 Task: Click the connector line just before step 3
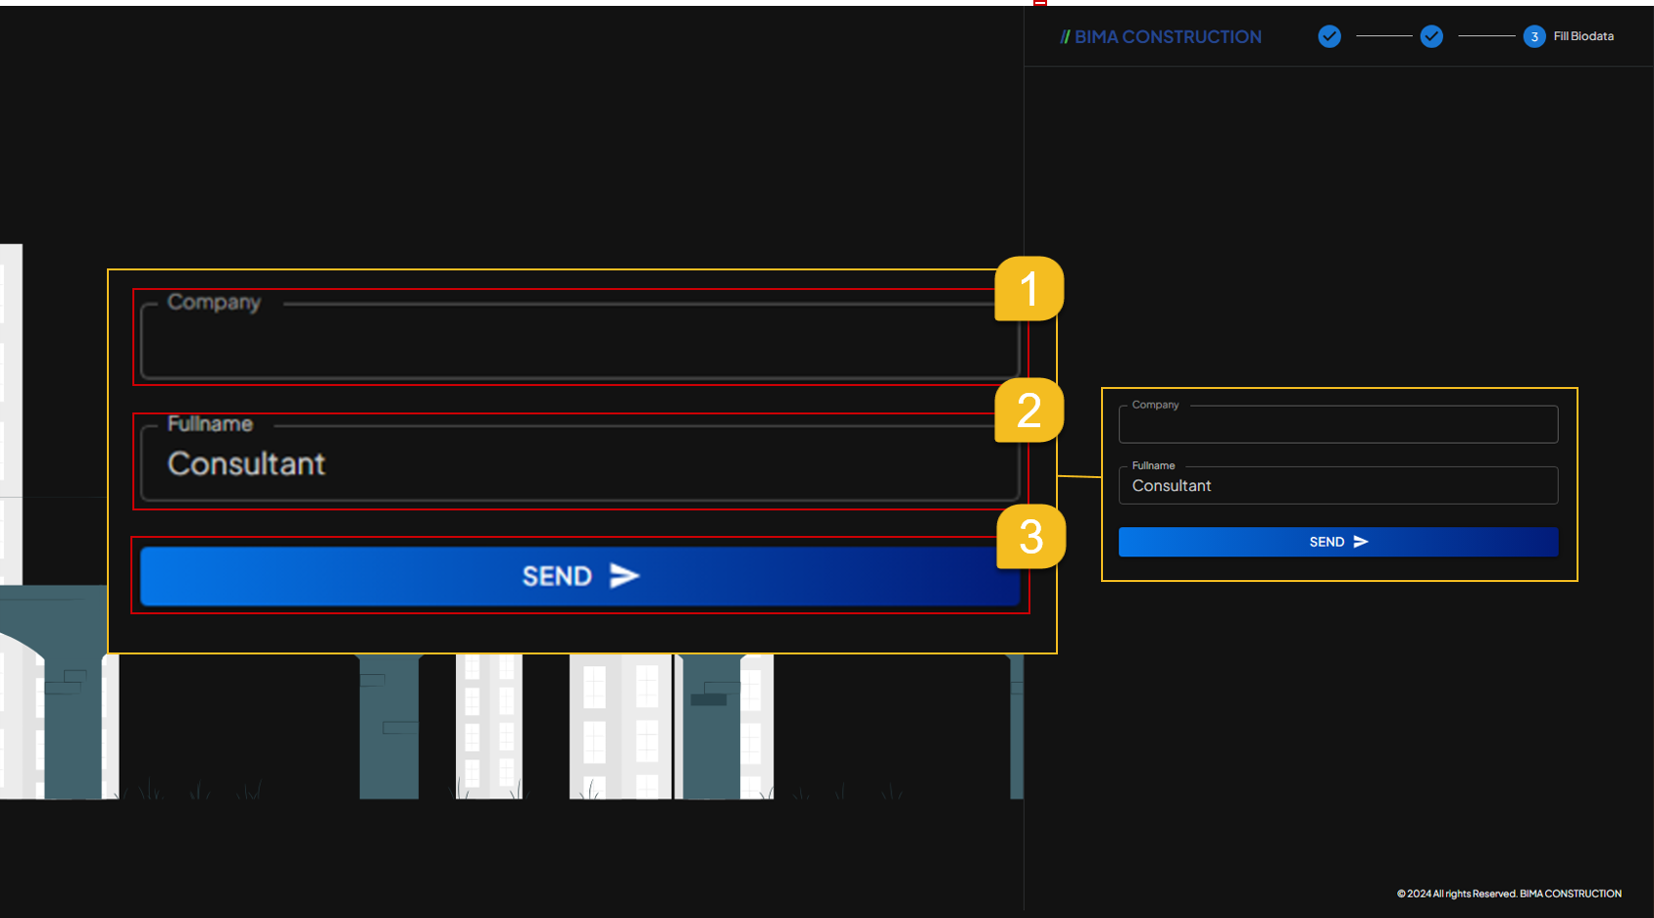[x=1486, y=36]
